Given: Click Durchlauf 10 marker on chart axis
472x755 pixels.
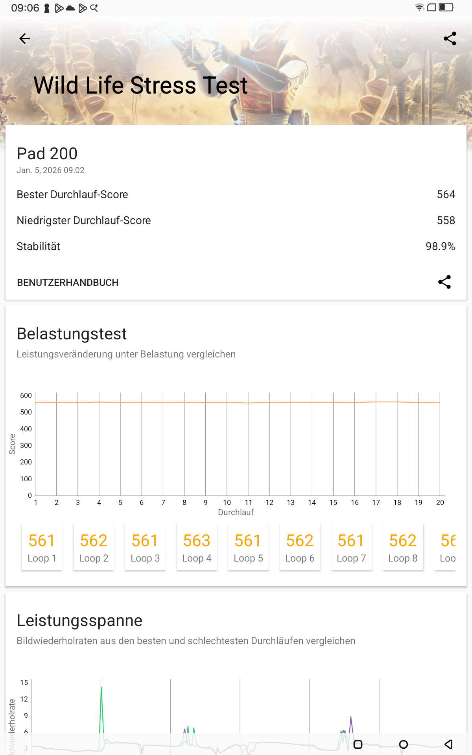Looking at the screenshot, I should click(x=227, y=503).
